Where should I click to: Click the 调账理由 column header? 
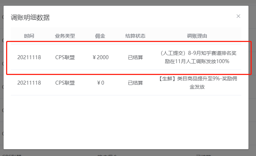tap(197, 36)
